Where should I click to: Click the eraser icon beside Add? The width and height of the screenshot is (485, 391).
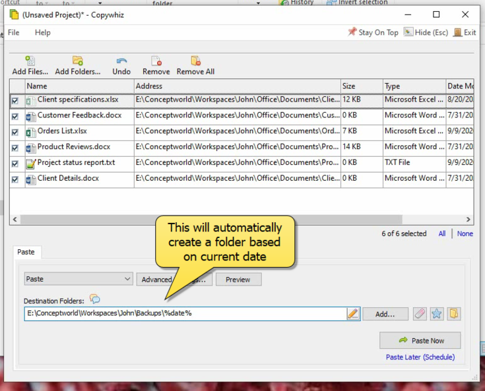(420, 314)
